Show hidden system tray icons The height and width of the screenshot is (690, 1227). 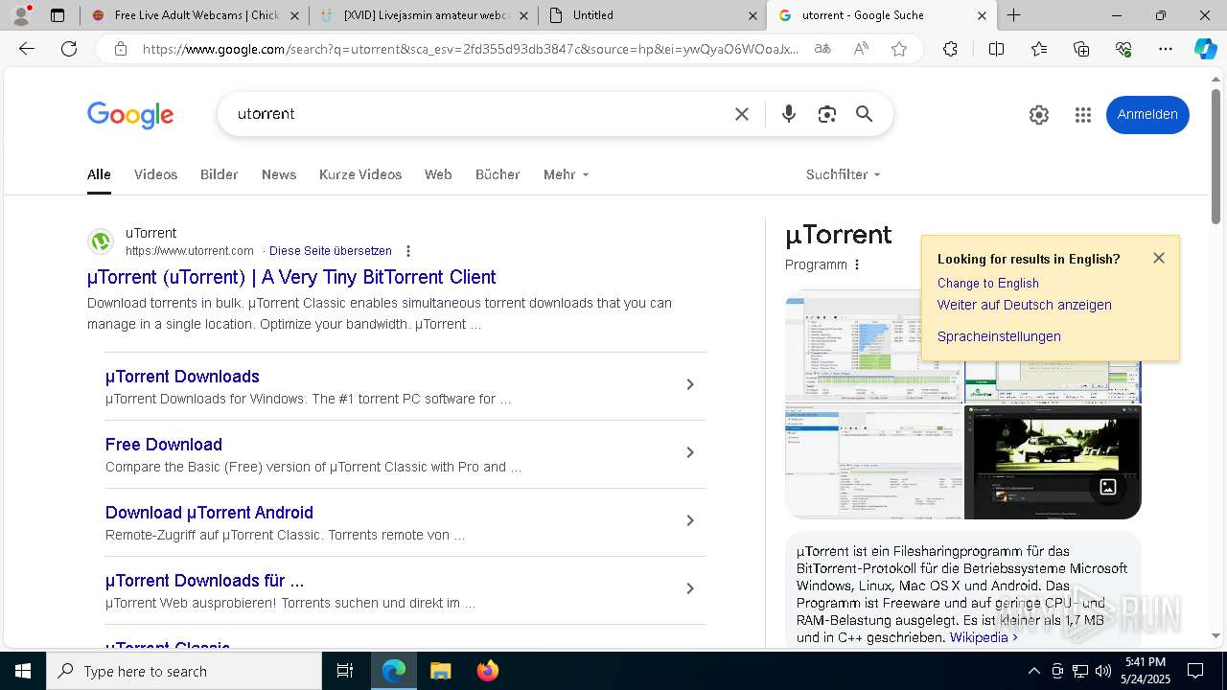coord(1033,671)
